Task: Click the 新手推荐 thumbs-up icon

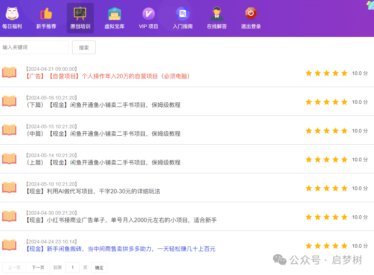Action: pyautogui.click(x=46, y=14)
